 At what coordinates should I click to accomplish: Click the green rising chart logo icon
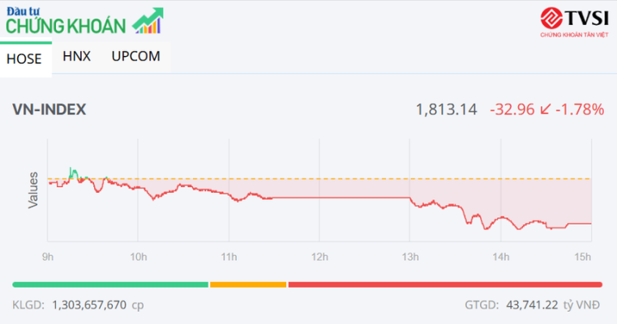point(147,20)
